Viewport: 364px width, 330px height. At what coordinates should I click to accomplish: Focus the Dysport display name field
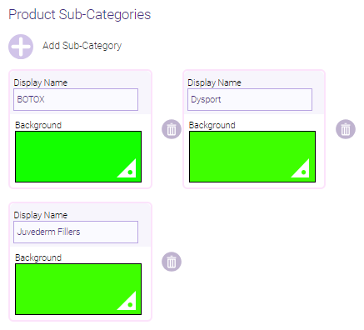click(x=250, y=99)
